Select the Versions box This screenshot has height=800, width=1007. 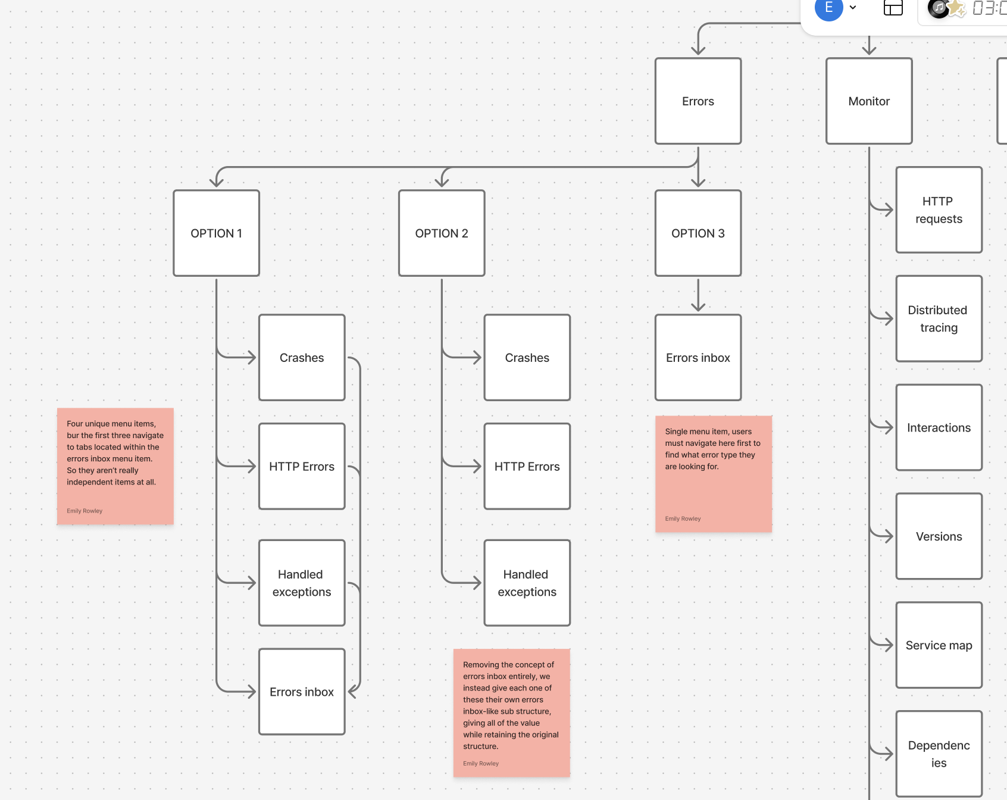coord(939,536)
